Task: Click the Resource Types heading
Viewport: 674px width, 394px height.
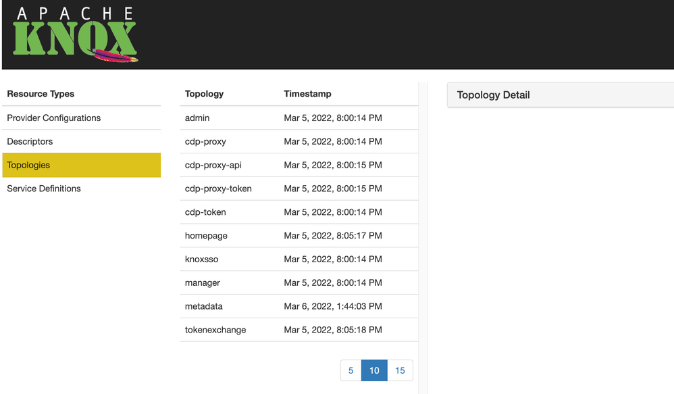Action: 41,94
